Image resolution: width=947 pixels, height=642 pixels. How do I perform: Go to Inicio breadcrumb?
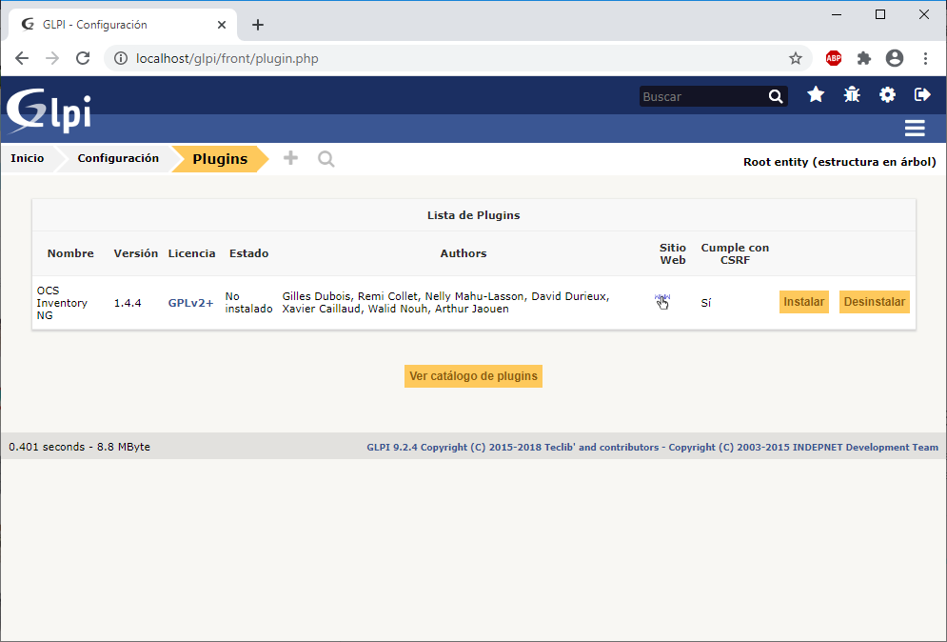point(28,158)
